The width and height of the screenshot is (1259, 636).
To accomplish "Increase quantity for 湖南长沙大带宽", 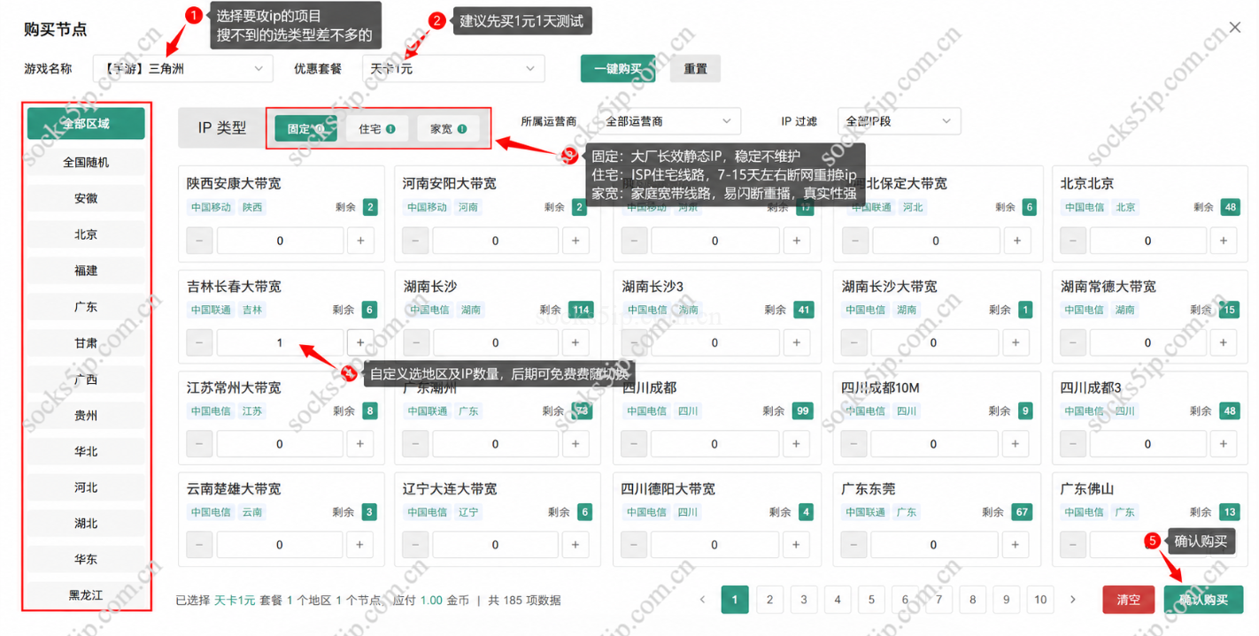I will [1016, 342].
